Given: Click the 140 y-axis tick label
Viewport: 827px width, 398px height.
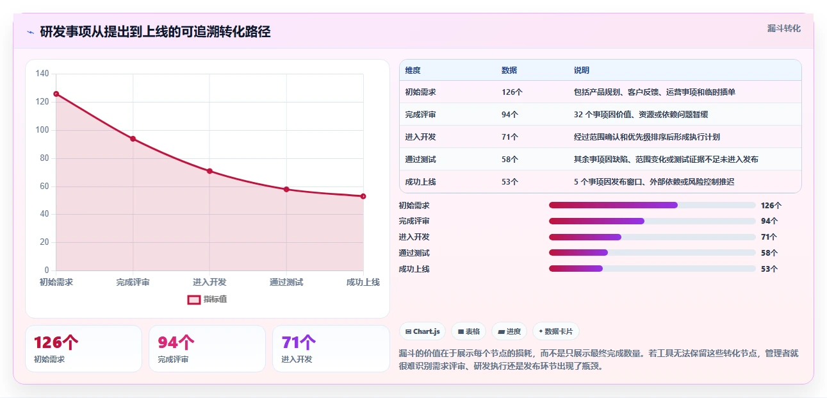Looking at the screenshot, I should (x=42, y=74).
